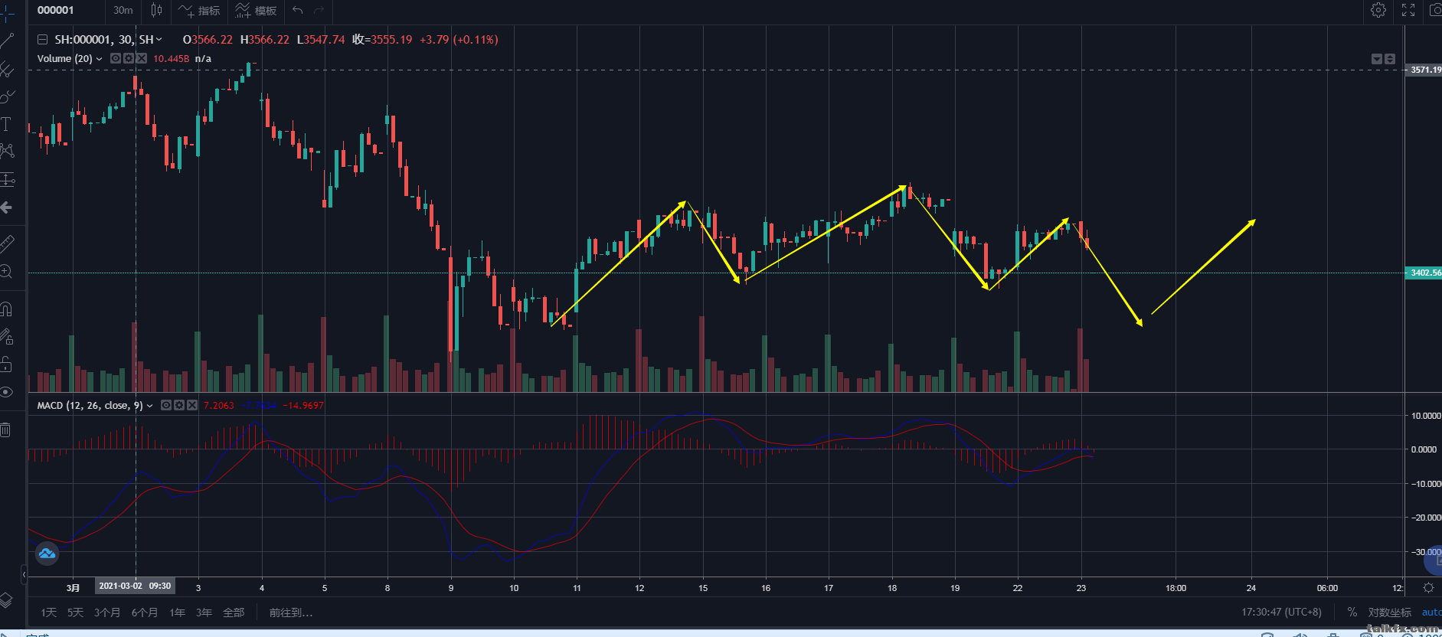The height and width of the screenshot is (637, 1442).
Task: Toggle stay in drawing mode
Action: (x=7, y=337)
